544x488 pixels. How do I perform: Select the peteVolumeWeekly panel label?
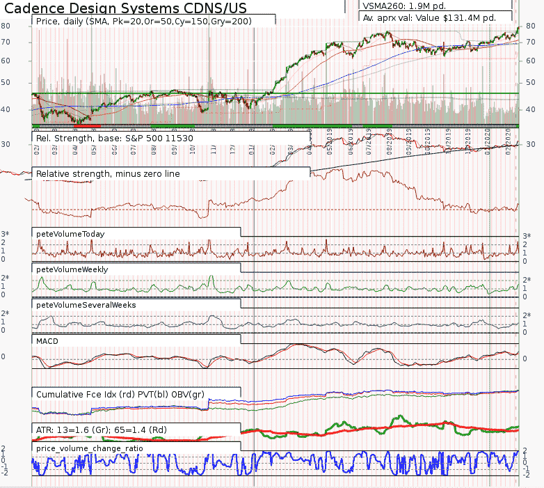pyautogui.click(x=72, y=269)
